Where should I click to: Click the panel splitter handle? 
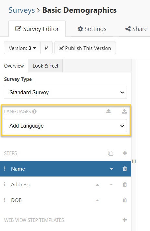[x=134, y=162]
